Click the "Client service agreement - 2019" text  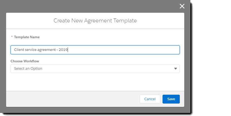tap(41, 50)
